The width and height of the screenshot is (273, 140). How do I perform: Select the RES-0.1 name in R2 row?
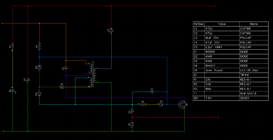254,84
